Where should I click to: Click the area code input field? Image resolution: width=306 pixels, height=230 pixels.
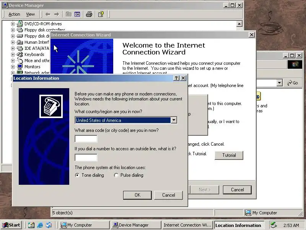(86, 139)
